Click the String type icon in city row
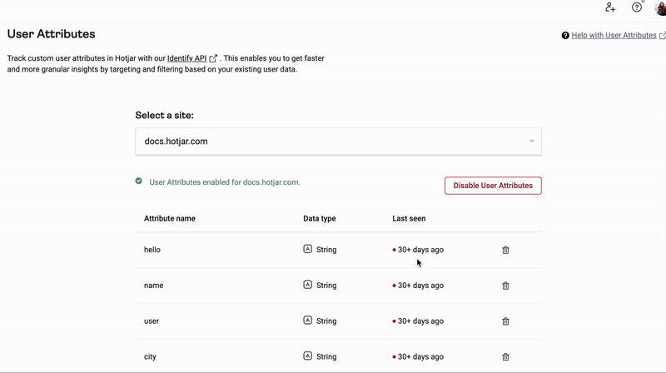This screenshot has height=373, width=666. 307,356
